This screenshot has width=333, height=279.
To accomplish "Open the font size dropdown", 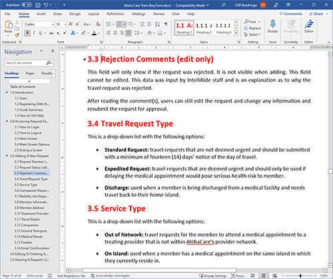I will [x=65, y=24].
